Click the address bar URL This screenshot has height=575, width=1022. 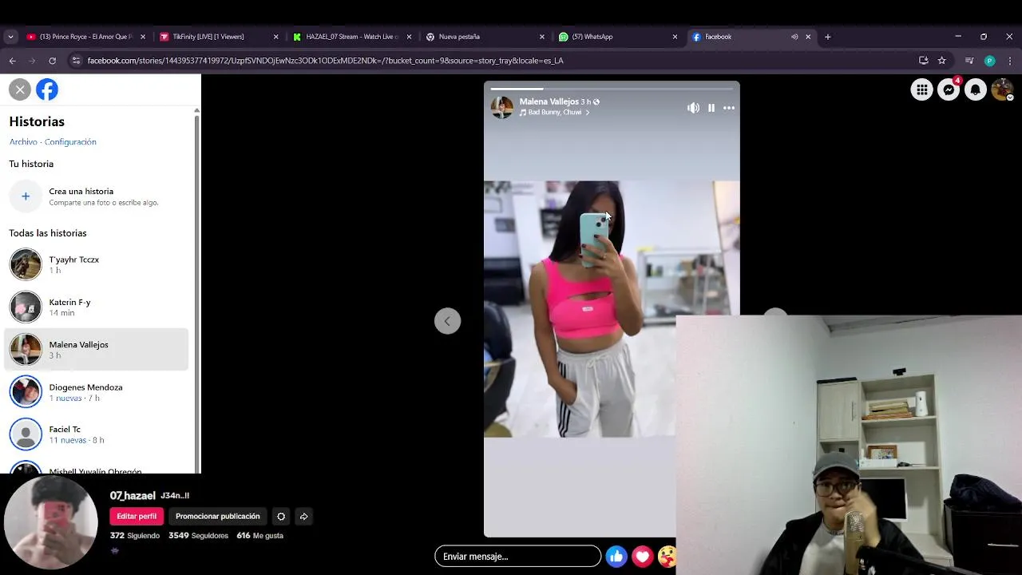(x=326, y=61)
